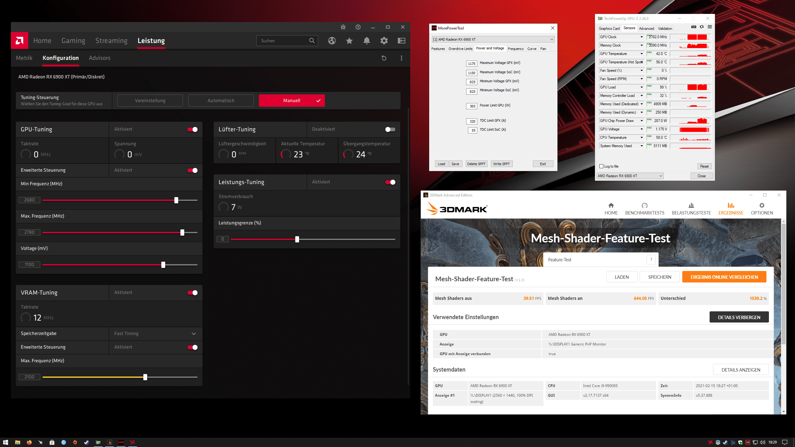The image size is (795, 447).
Task: Switch to the Metrik tab
Action: [x=24, y=58]
